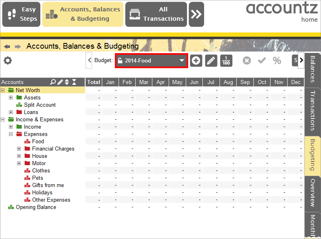Switch to the Overview side tab
This screenshot has height=239, width=321.
312,193
